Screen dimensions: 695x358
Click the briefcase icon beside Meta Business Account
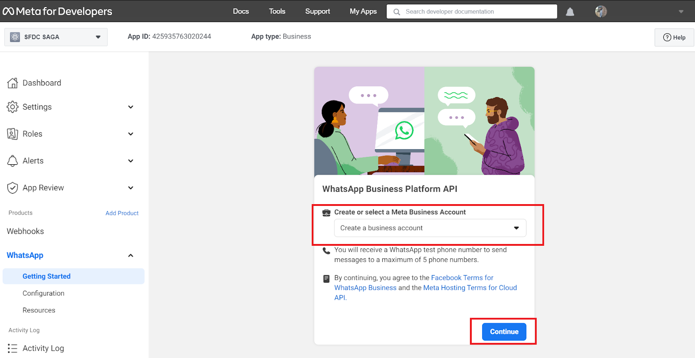pos(326,213)
